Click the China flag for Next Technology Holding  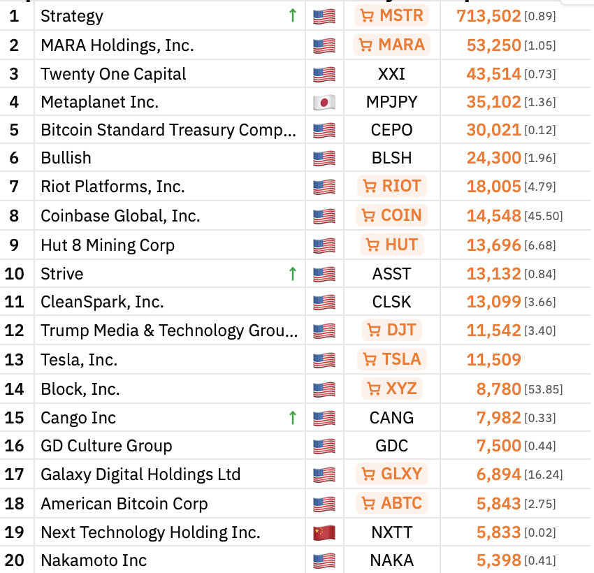coord(324,531)
